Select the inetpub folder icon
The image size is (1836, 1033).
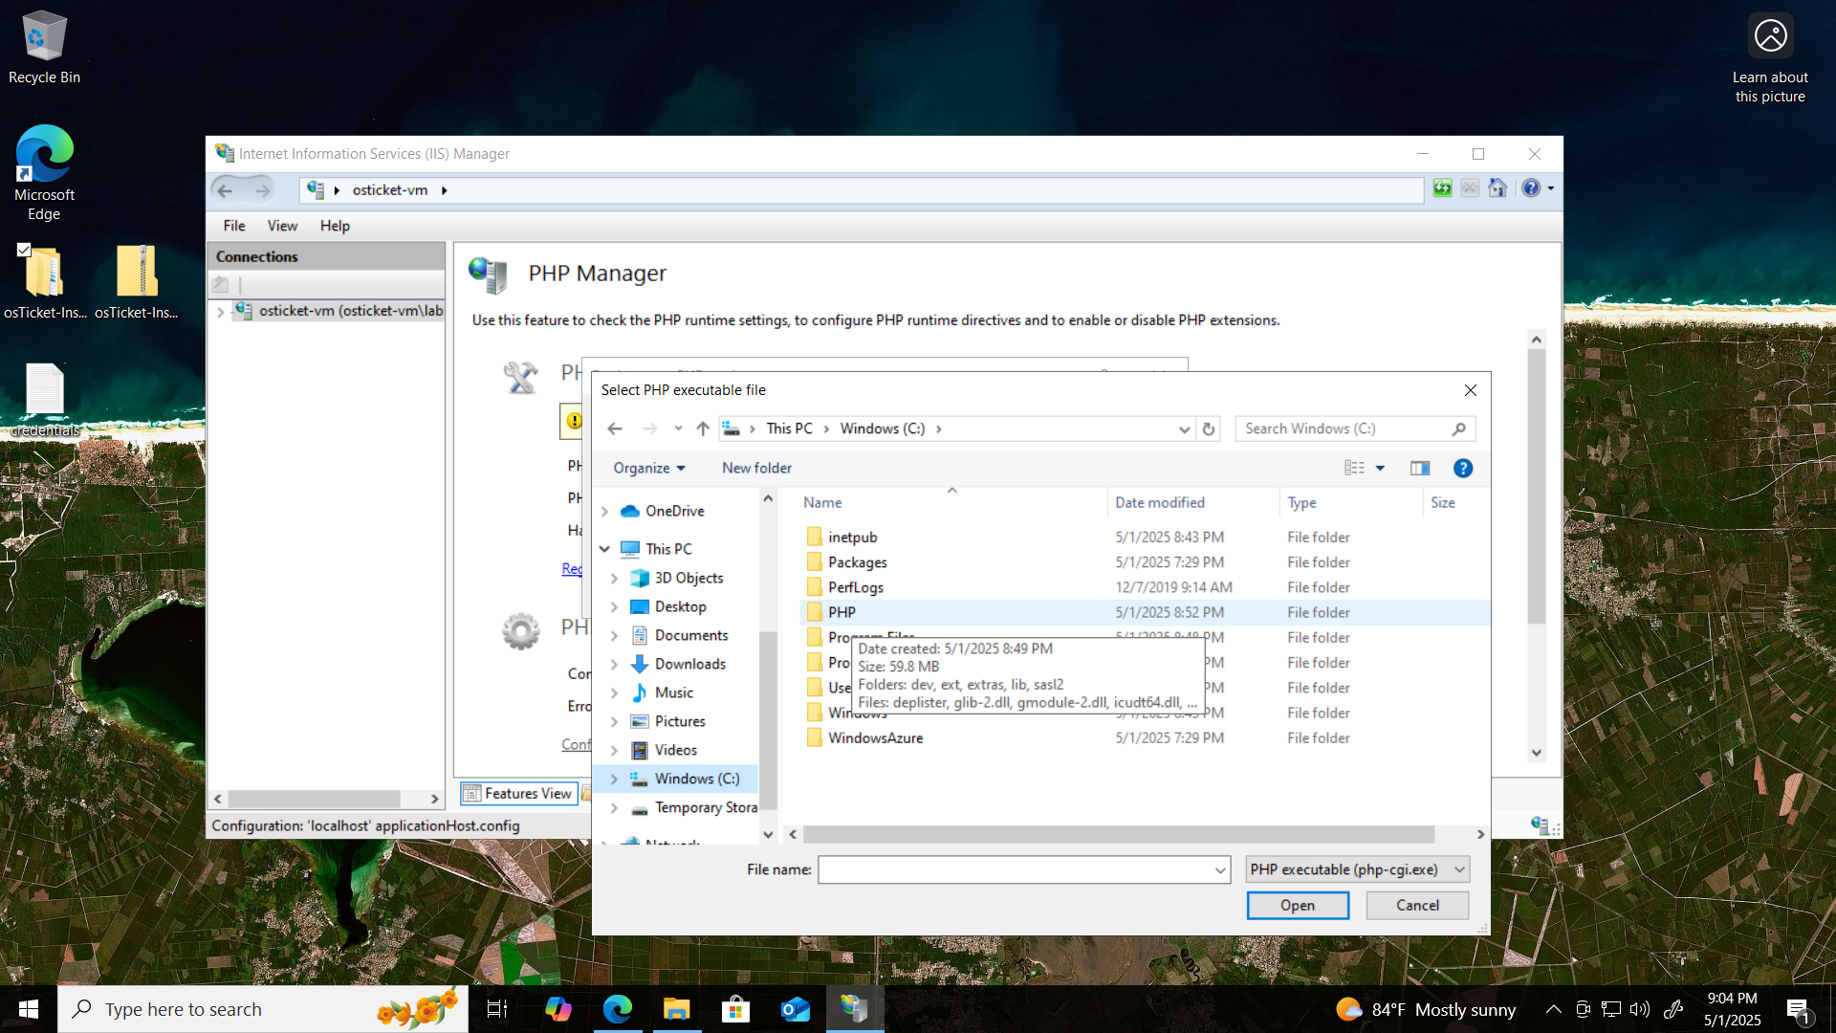pos(814,537)
